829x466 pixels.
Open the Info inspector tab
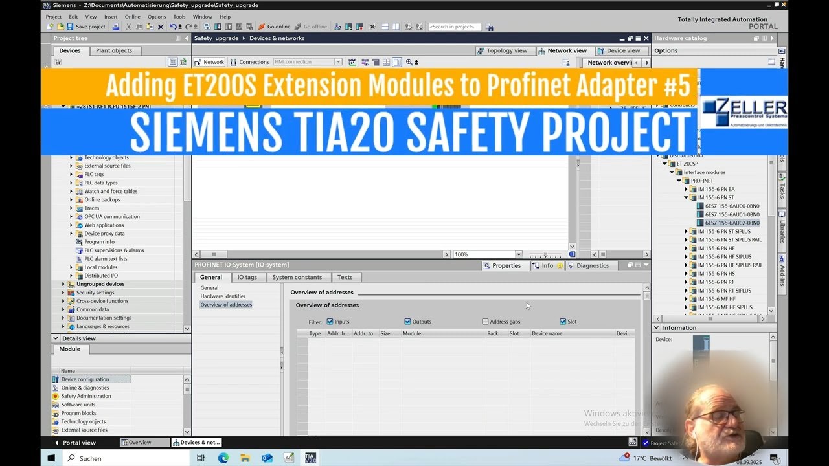(x=546, y=265)
